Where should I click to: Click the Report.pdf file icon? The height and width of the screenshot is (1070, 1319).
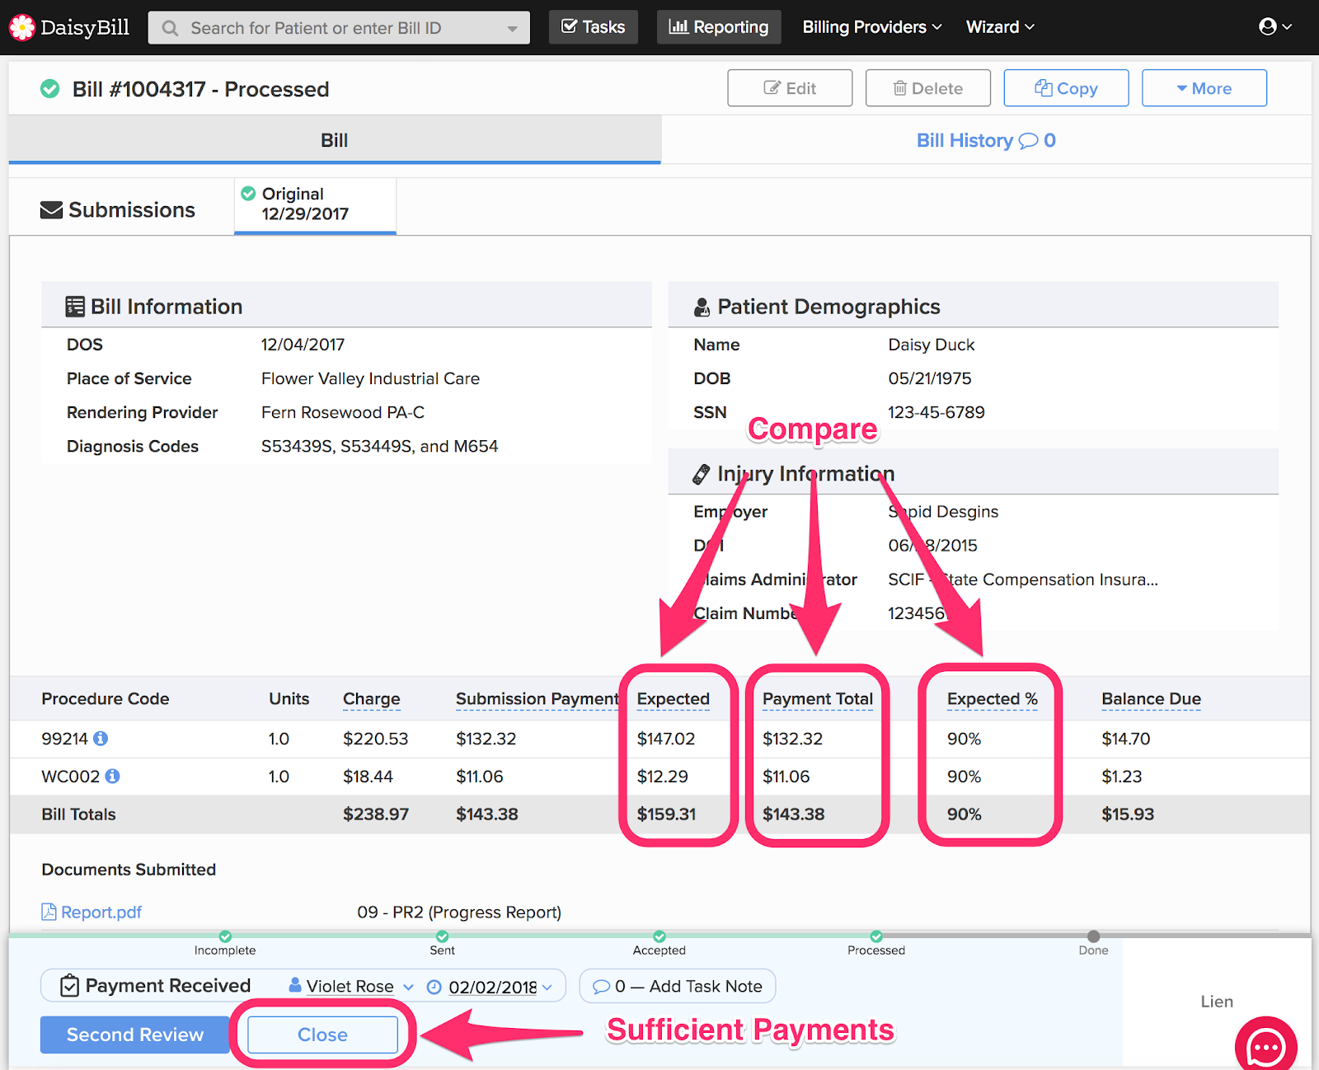coord(49,912)
